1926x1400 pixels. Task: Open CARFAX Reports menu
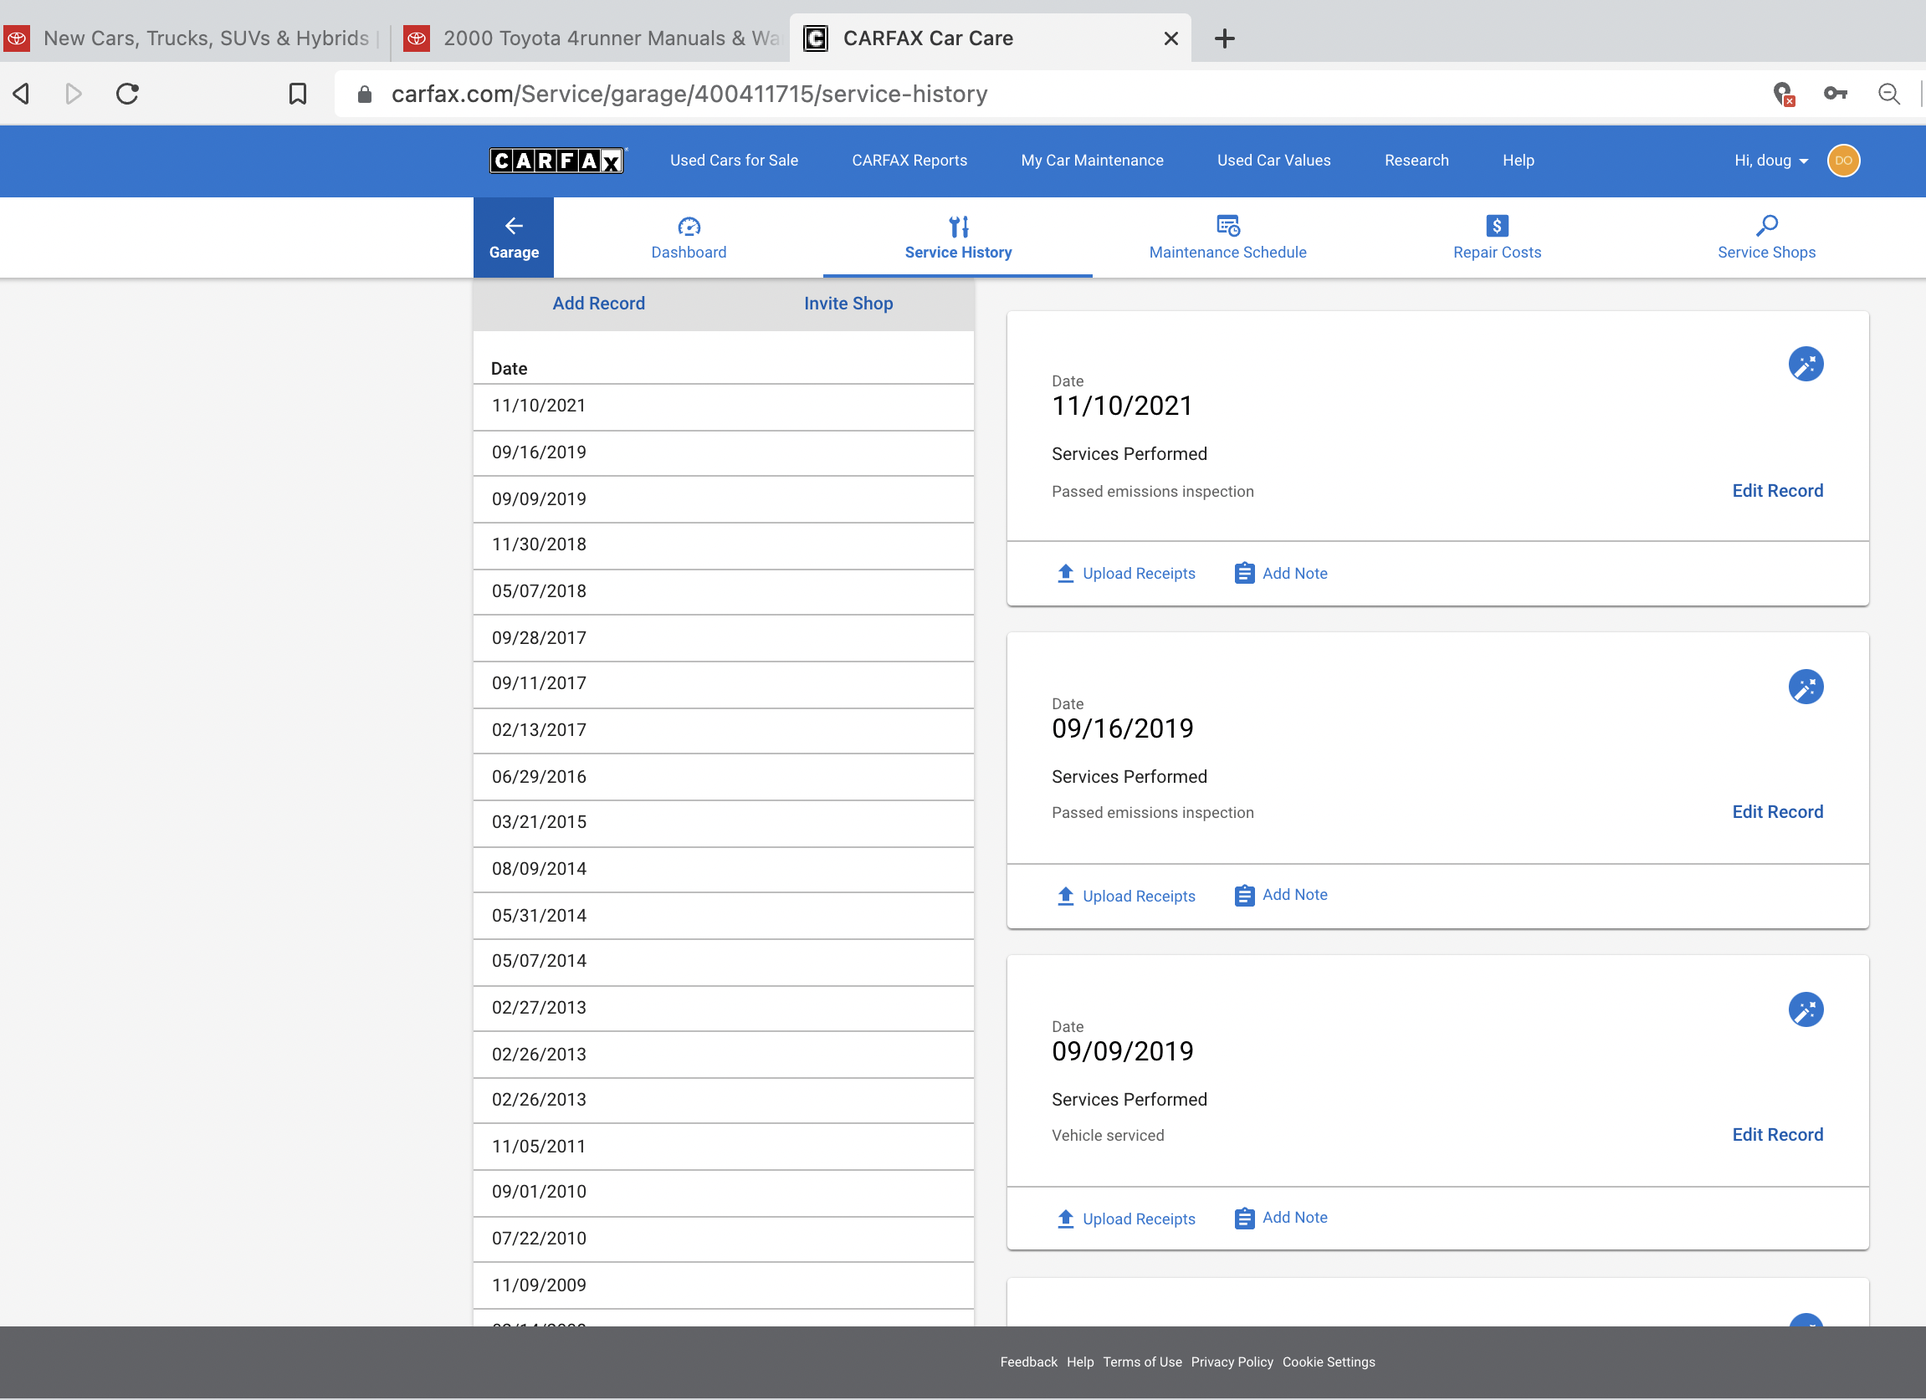[909, 161]
